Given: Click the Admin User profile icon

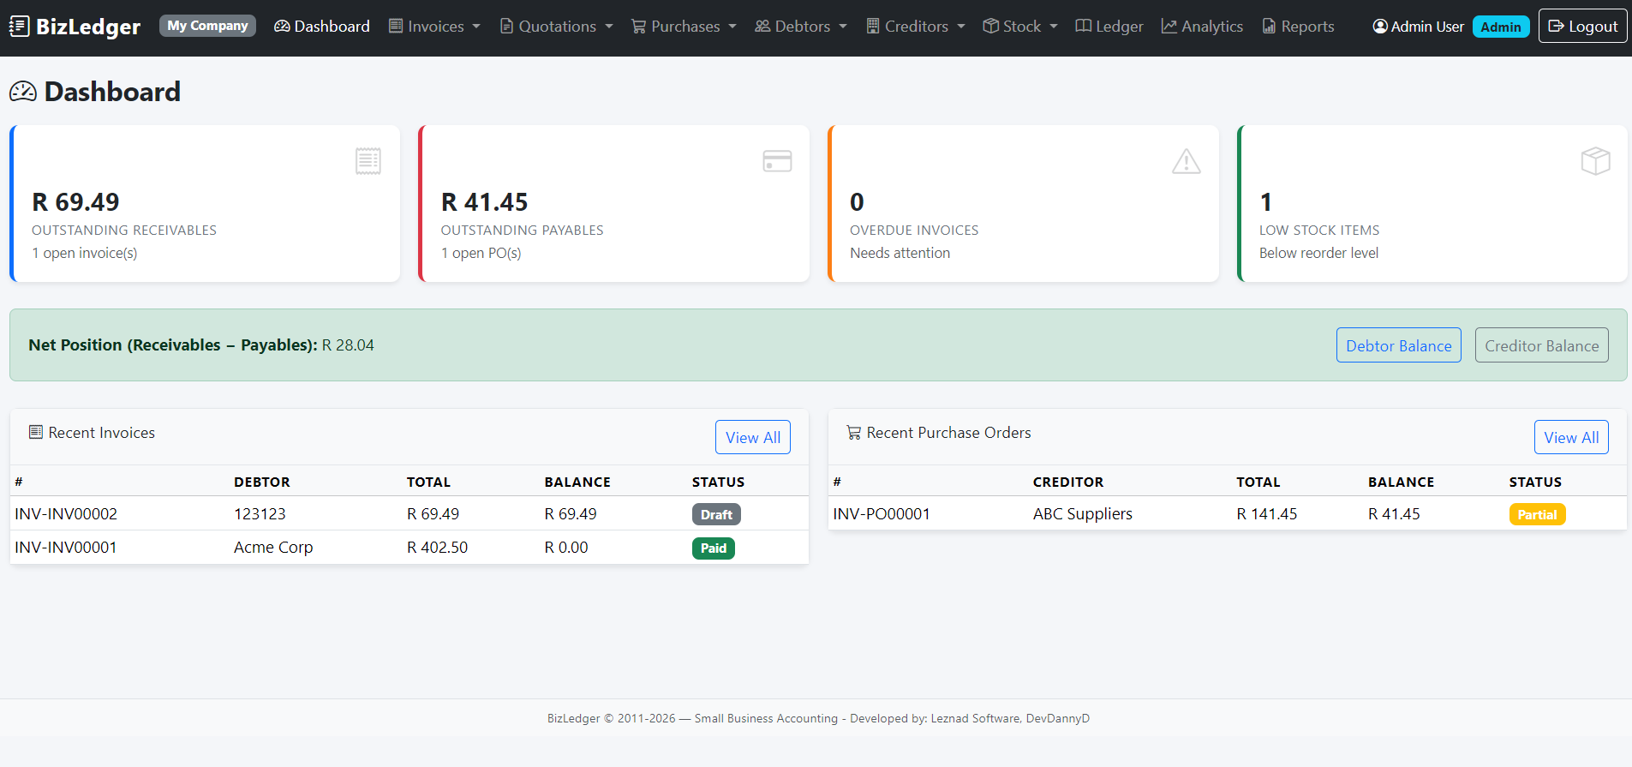Looking at the screenshot, I should point(1380,27).
